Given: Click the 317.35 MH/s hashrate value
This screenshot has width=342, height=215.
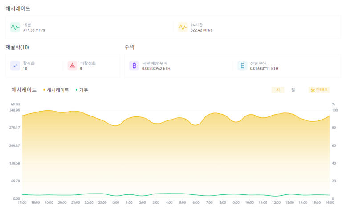Looking at the screenshot, I should click(x=34, y=30).
